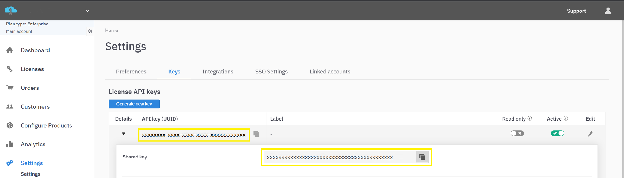Enable the Read only toggle
This screenshot has width=624, height=178.
[x=517, y=133]
